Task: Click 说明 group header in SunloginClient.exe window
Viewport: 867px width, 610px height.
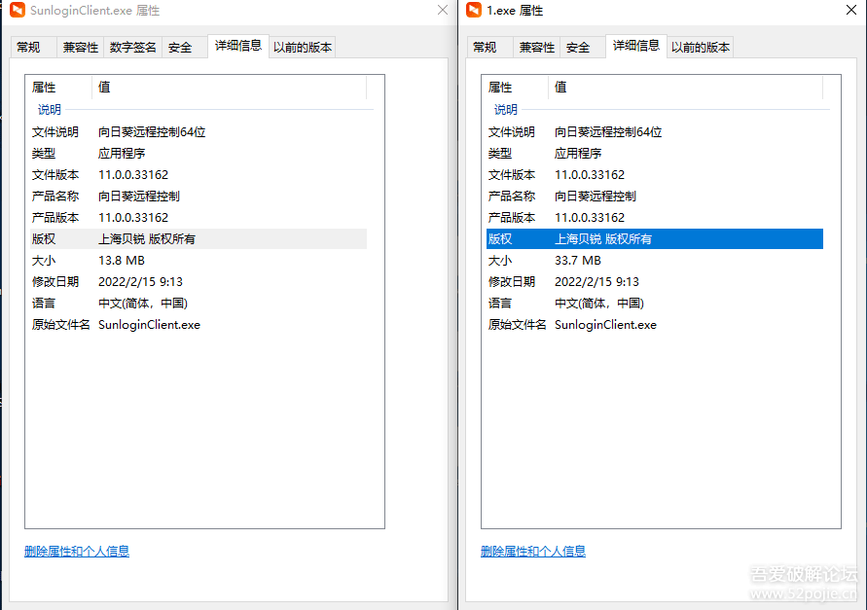Action: pos(50,110)
